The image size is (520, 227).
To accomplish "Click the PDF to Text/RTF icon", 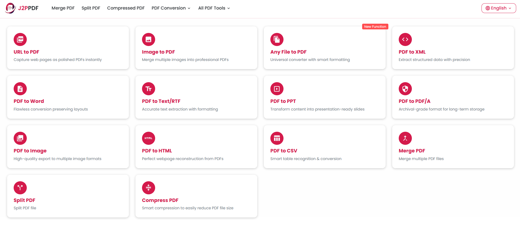I will pos(149,89).
